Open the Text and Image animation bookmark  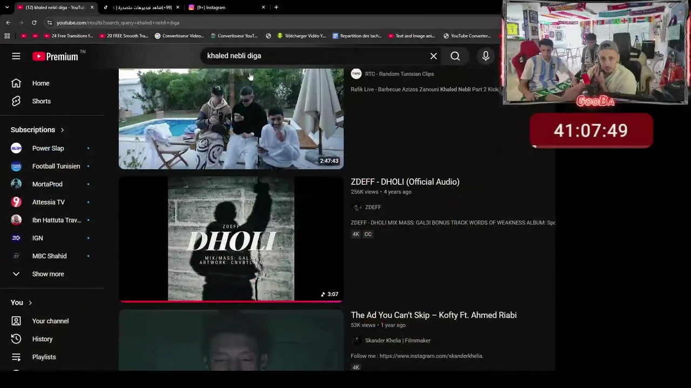[411, 36]
